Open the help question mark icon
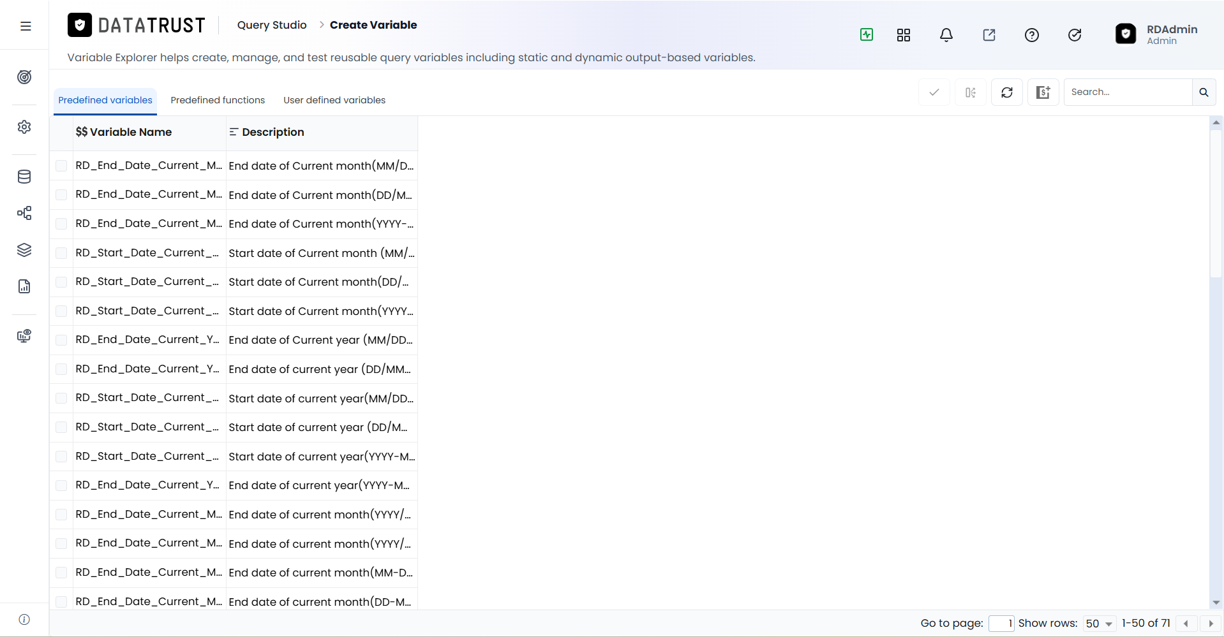Image resolution: width=1224 pixels, height=637 pixels. (x=1032, y=35)
